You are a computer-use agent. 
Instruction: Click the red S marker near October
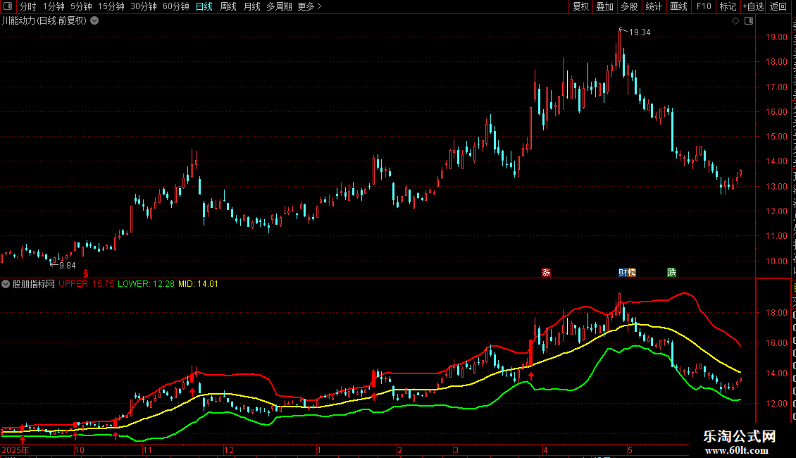86,273
